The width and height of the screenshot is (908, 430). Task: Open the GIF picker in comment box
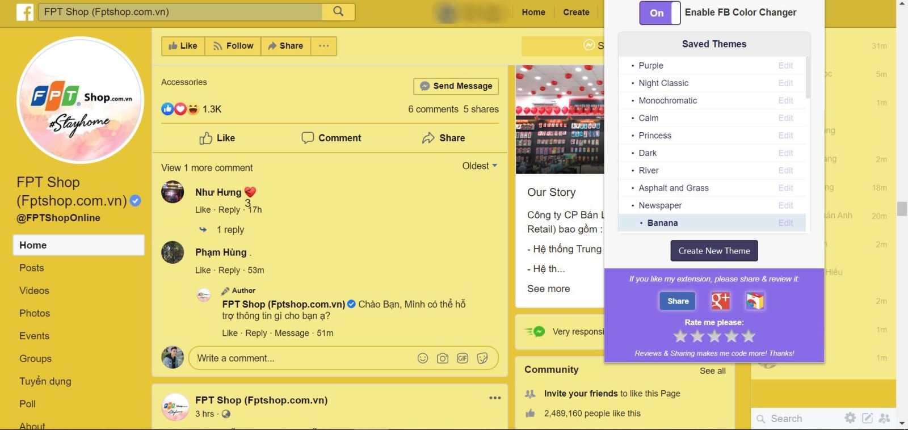(x=463, y=358)
